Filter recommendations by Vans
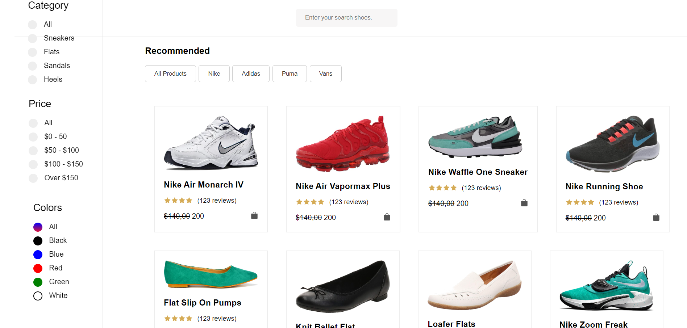This screenshot has width=687, height=328. (326, 73)
